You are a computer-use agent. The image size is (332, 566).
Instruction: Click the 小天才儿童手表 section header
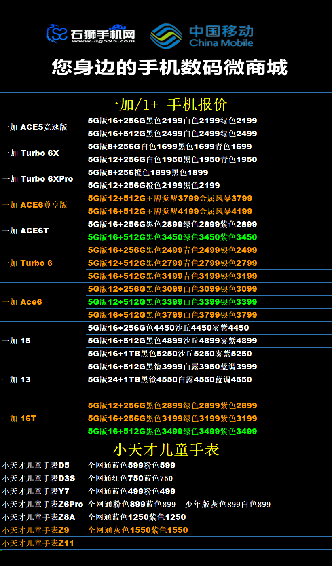click(x=166, y=449)
